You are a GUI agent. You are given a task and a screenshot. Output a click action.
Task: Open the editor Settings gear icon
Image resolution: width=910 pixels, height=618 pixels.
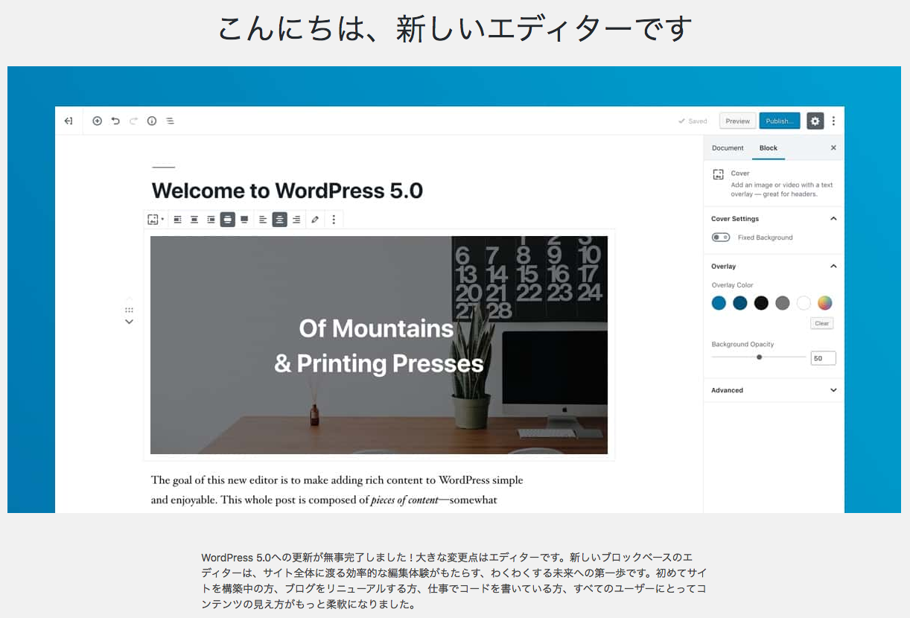815,121
